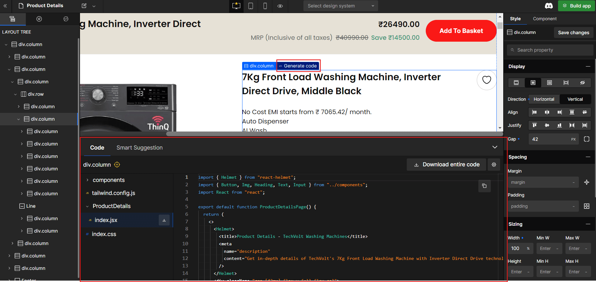Viewport: 596px width, 282px height.
Task: Justify content to start icon
Action: pyautogui.click(x=534, y=125)
